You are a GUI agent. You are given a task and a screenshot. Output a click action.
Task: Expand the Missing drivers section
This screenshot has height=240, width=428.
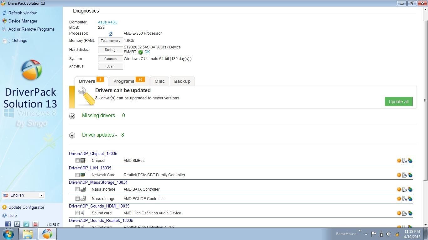(72, 116)
